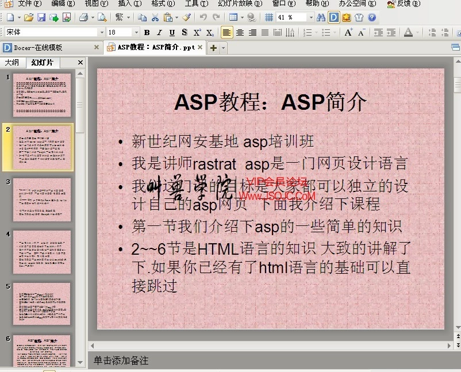The height and width of the screenshot is (372, 461).
Task: Click the Undo icon
Action: 202,18
